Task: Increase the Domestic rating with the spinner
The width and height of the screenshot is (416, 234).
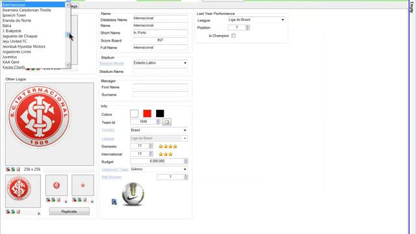Action: click(151, 144)
